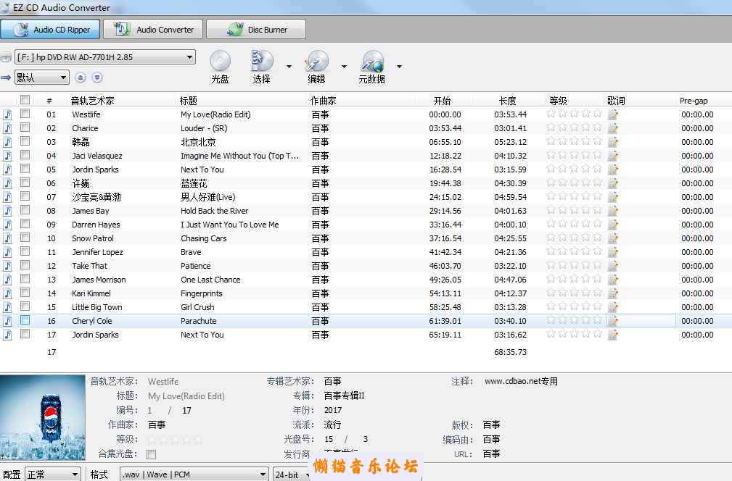This screenshot has height=481, width=732.
Task: Open lyrics icon for track 05 Jordin Sparks
Action: tap(613, 170)
